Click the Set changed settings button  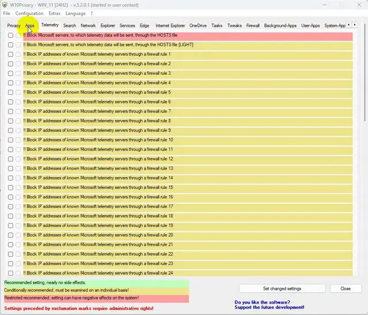click(x=282, y=289)
